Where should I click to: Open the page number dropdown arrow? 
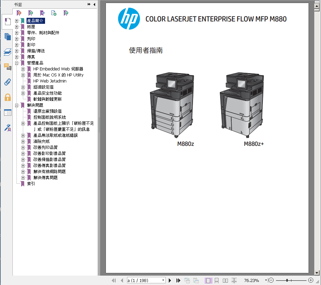[163, 280]
